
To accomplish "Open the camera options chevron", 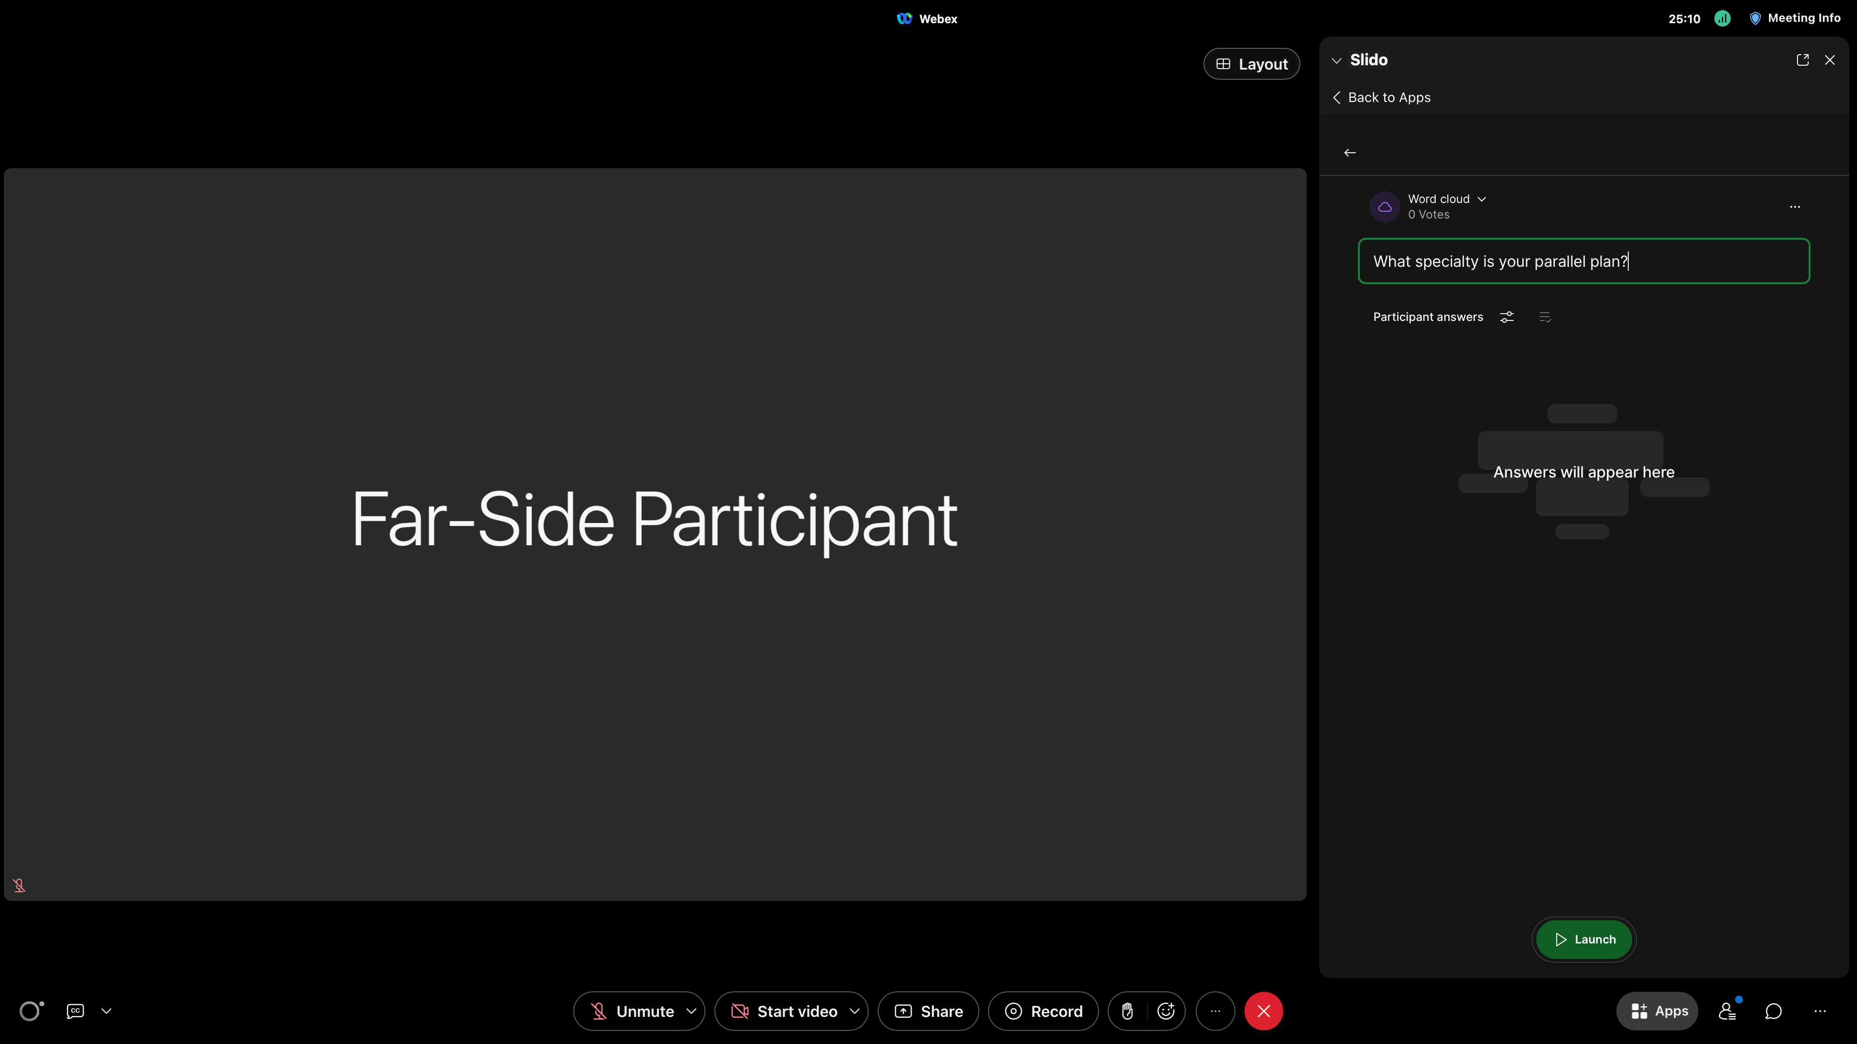I will pyautogui.click(x=854, y=1011).
